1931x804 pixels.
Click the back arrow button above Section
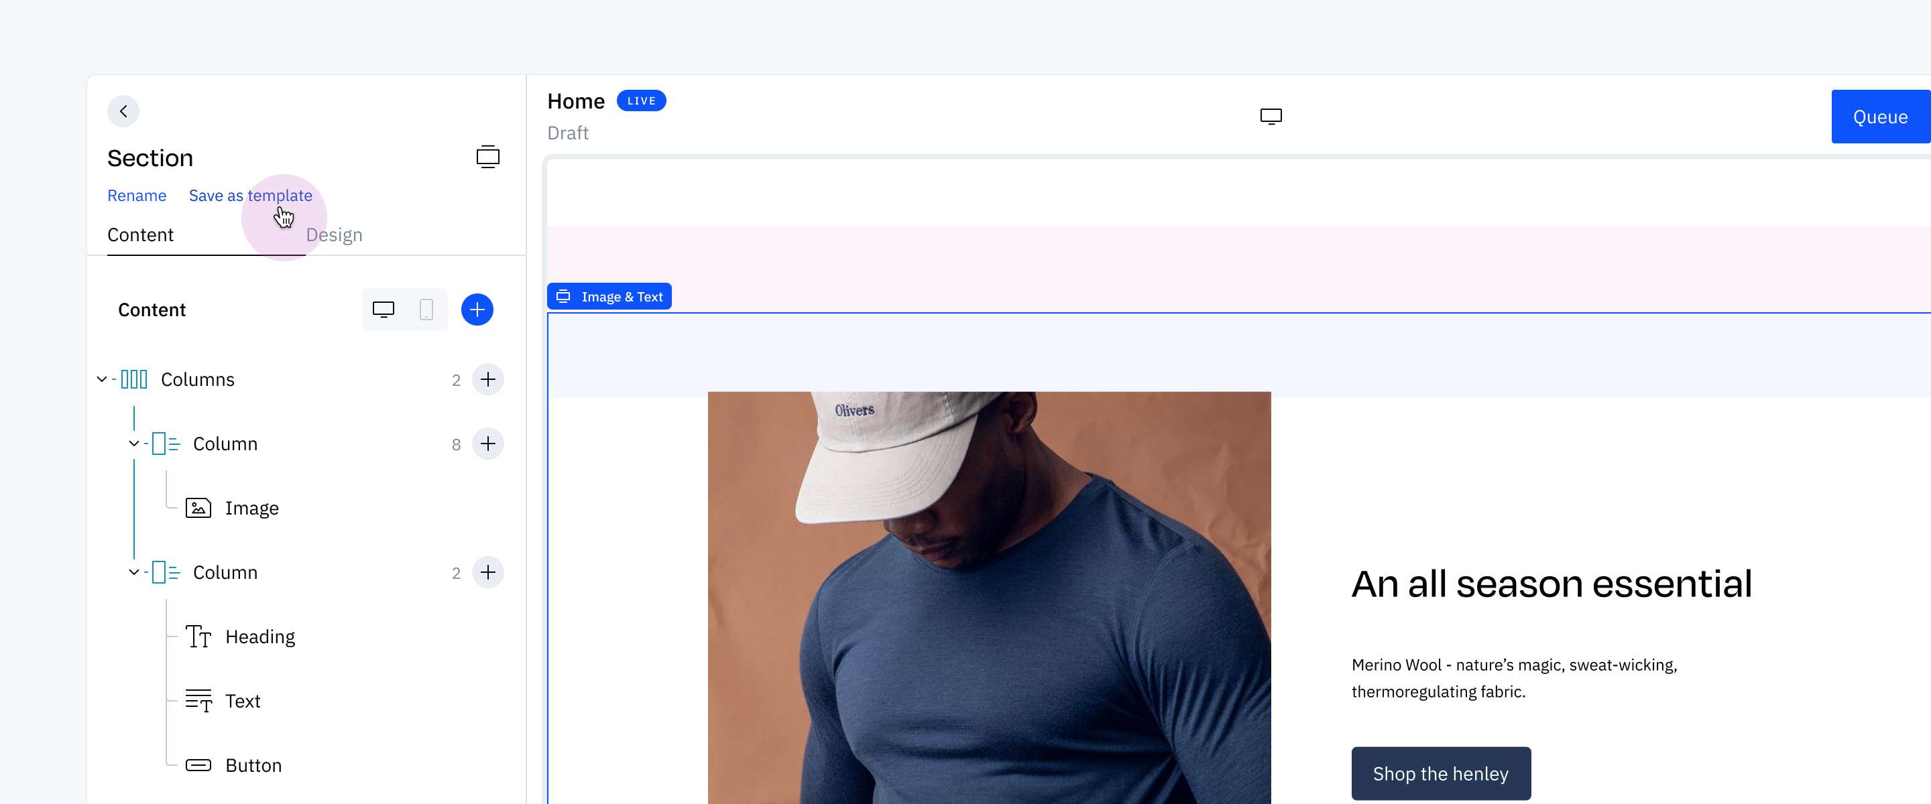(x=123, y=111)
